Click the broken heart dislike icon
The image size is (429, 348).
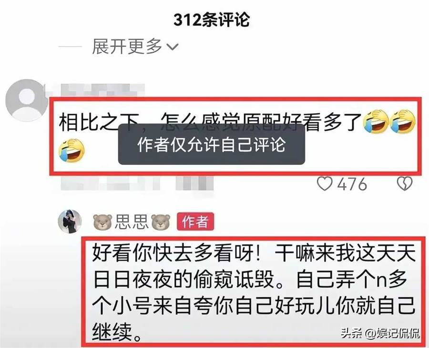click(x=404, y=184)
